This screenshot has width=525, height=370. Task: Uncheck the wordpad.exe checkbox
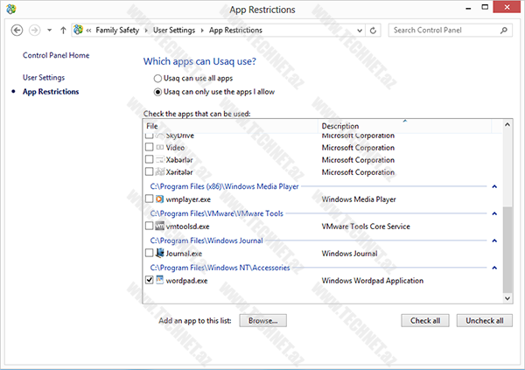point(149,281)
